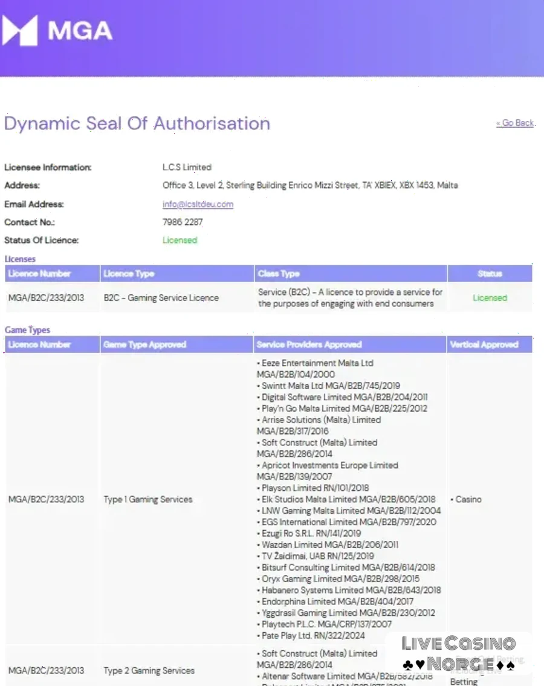Click Playtech P.L.C. entry

click(x=325, y=624)
